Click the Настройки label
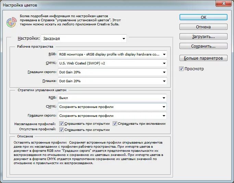This screenshot has width=234, height=183. click(29, 38)
